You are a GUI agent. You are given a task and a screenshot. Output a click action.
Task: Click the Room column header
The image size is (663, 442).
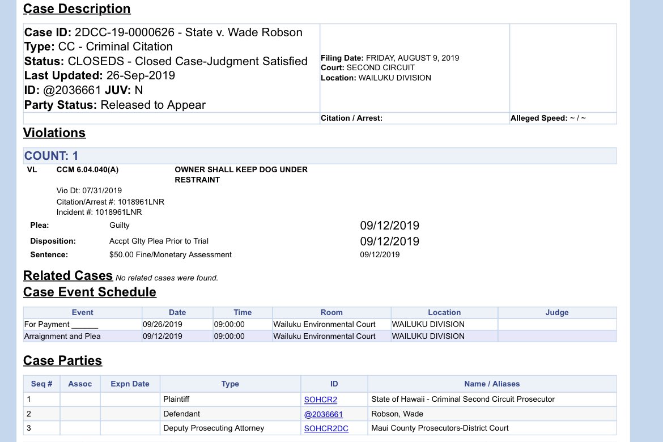point(331,313)
